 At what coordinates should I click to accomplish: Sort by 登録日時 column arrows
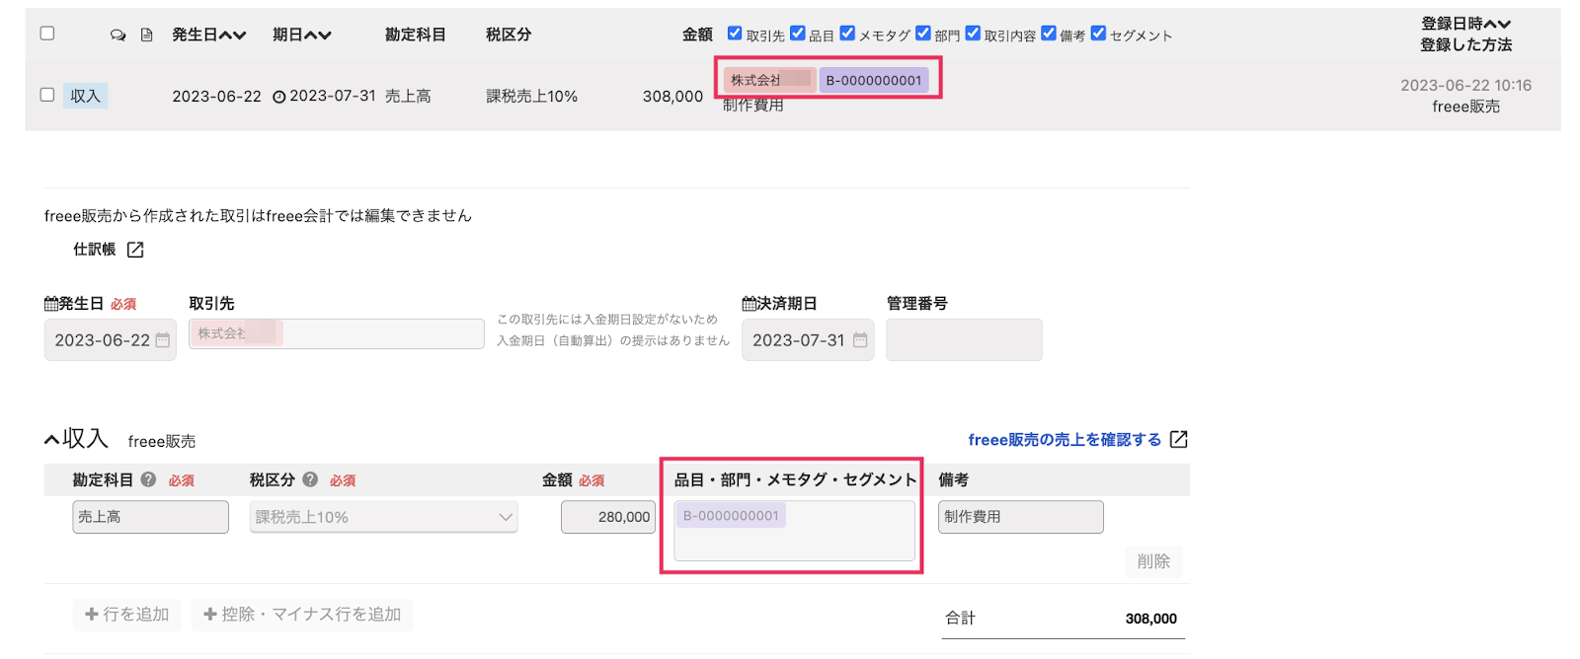(x=1498, y=24)
